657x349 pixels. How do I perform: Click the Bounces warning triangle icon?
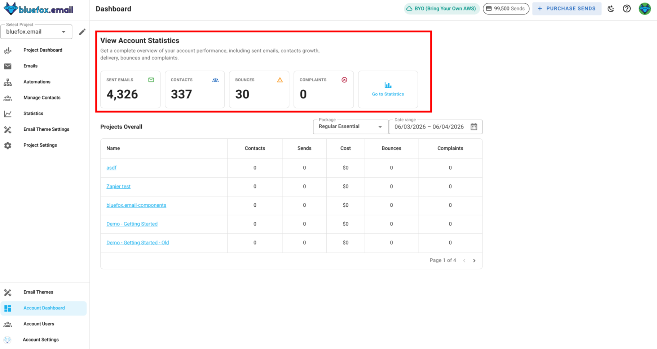tap(280, 80)
